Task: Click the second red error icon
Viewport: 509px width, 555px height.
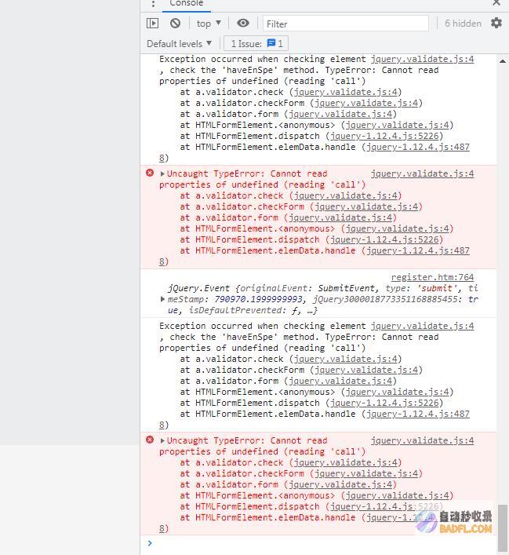Action: click(150, 440)
